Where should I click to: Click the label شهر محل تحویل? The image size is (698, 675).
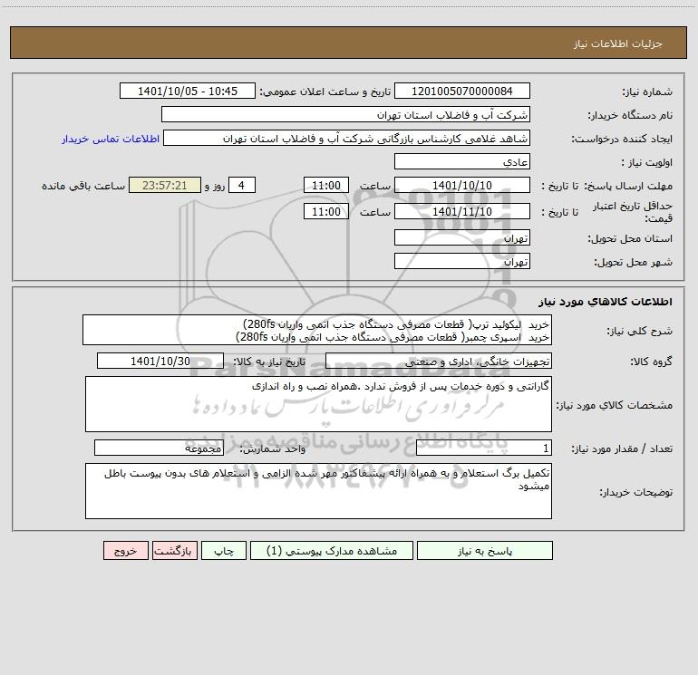pyautogui.click(x=634, y=263)
